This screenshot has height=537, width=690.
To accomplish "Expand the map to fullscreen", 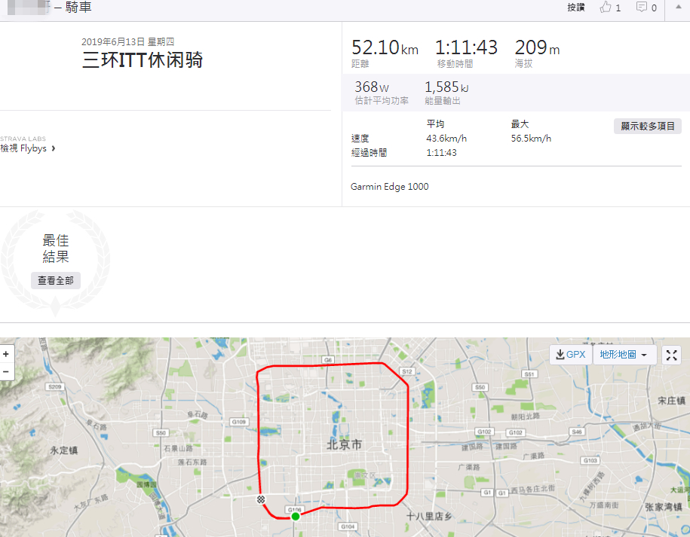I will [671, 355].
